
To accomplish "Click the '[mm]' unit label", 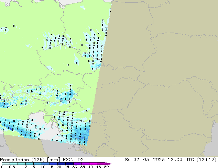I will click(x=54, y=160).
